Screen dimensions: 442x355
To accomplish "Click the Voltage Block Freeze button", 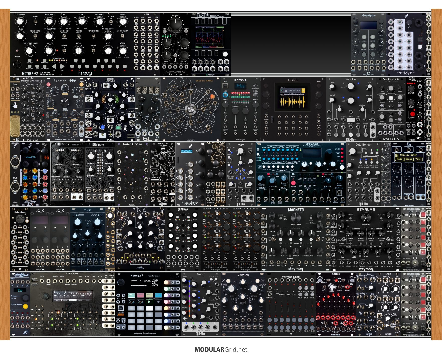I will pos(288,328).
